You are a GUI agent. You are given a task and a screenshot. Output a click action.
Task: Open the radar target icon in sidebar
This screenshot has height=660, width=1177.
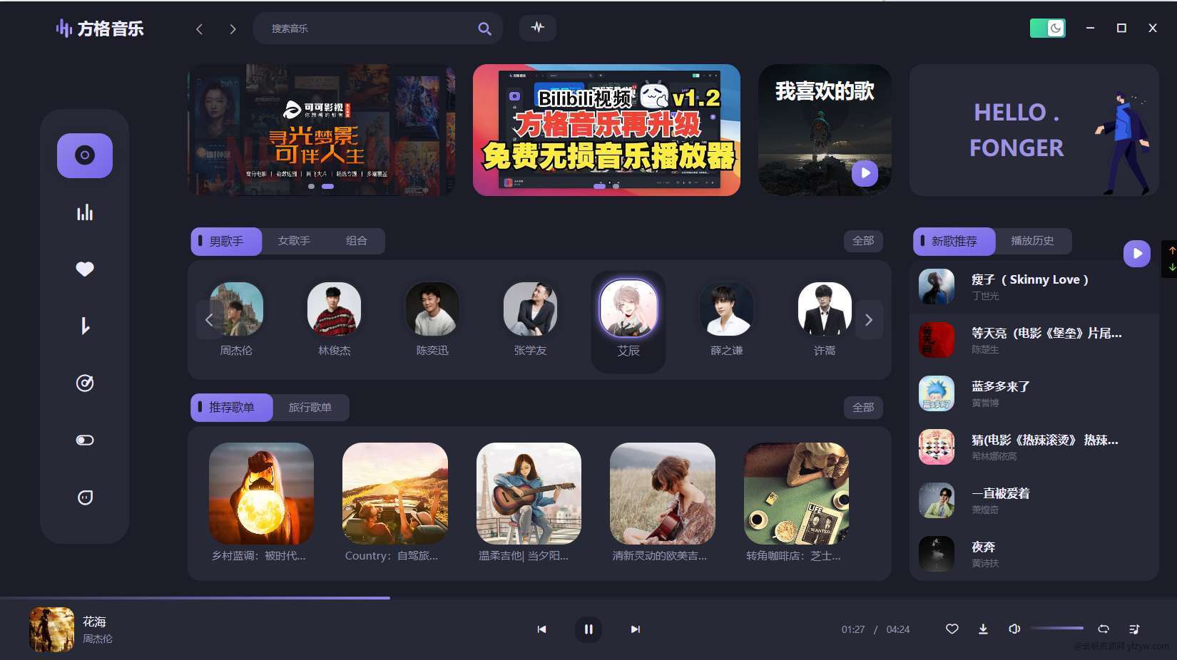coord(85,383)
